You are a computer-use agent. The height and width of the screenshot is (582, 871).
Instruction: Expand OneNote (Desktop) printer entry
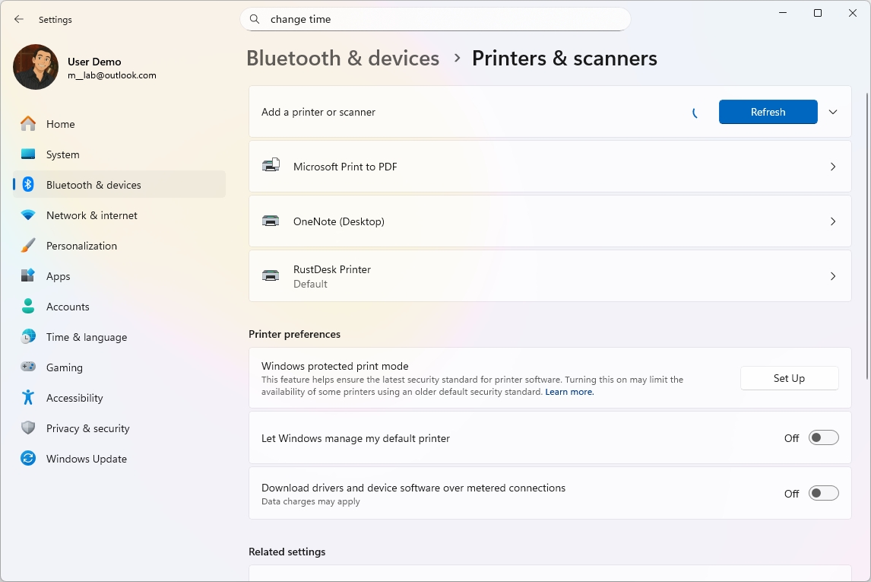[833, 221]
